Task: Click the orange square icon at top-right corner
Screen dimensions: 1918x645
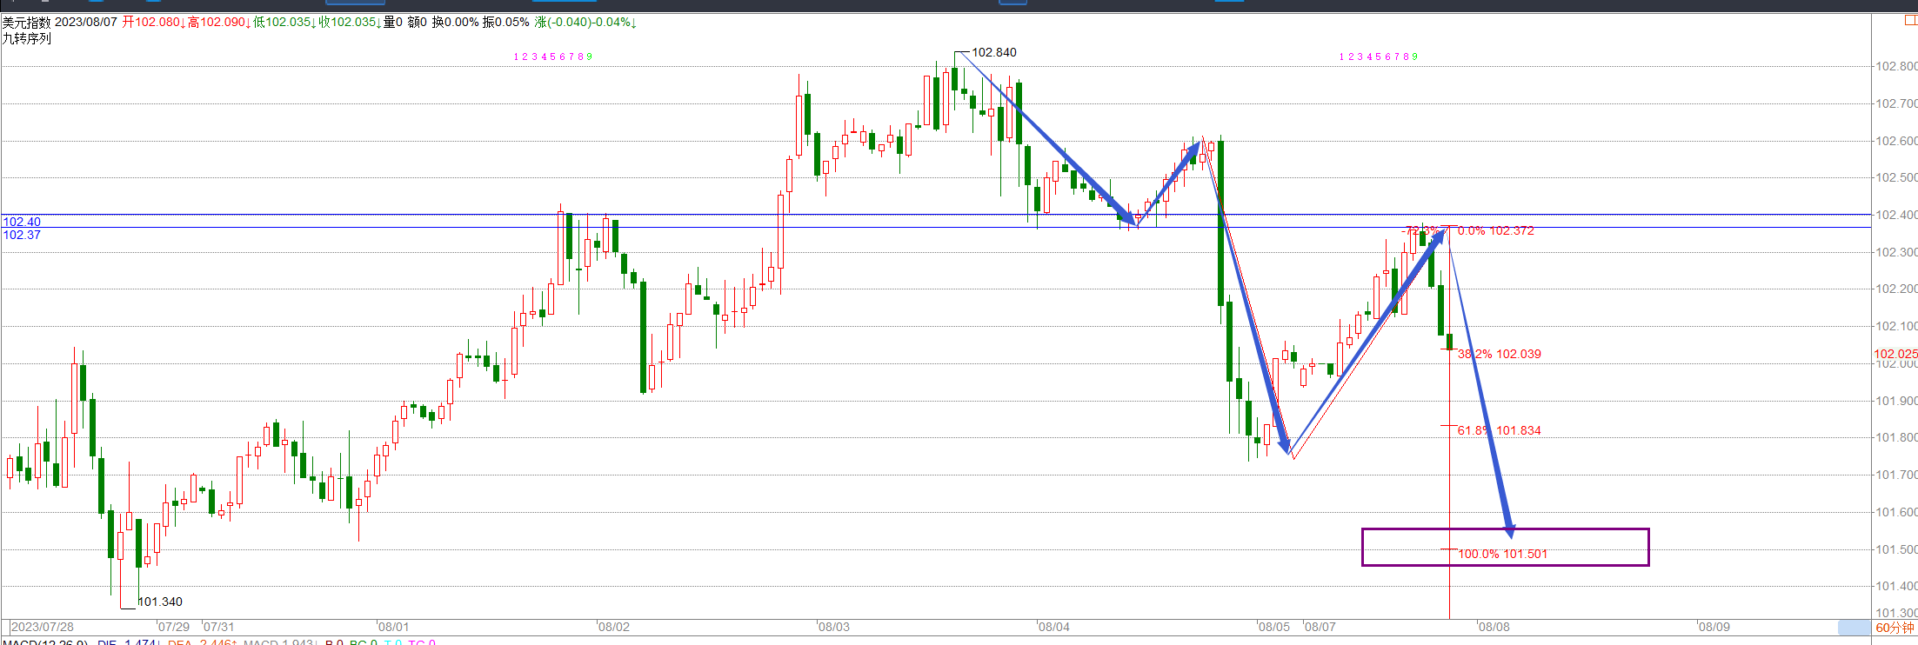Action: point(1910,21)
